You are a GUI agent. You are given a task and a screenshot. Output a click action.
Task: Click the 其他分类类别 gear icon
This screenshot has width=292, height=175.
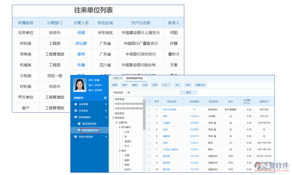[x=75, y=136]
